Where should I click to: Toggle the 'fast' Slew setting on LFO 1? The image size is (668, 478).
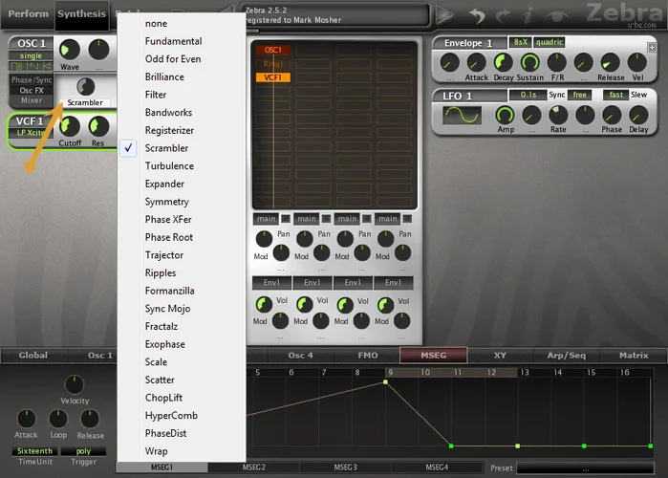pyautogui.click(x=616, y=95)
